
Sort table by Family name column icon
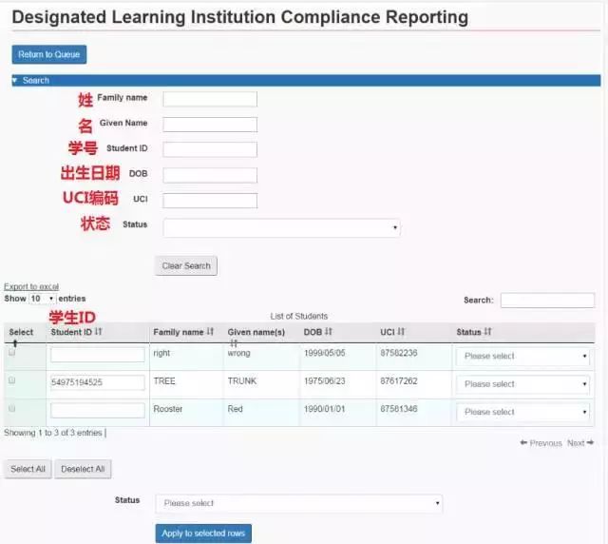point(210,332)
